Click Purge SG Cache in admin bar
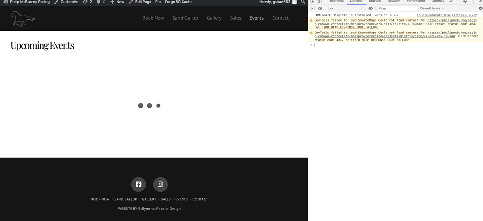 (178, 2)
